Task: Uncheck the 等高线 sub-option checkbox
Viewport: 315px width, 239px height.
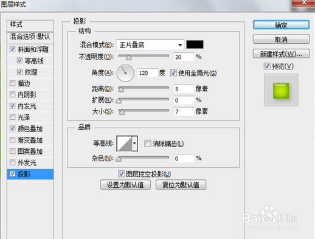Action: (19, 61)
